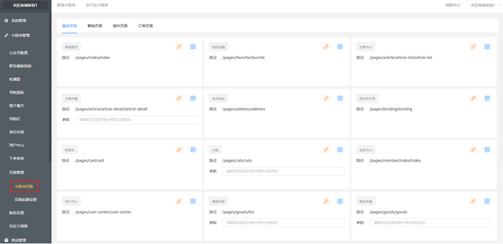The height and width of the screenshot is (244, 503).
Task: Click link icon on 文章中心 card
Action: pyautogui.click(x=474, y=47)
